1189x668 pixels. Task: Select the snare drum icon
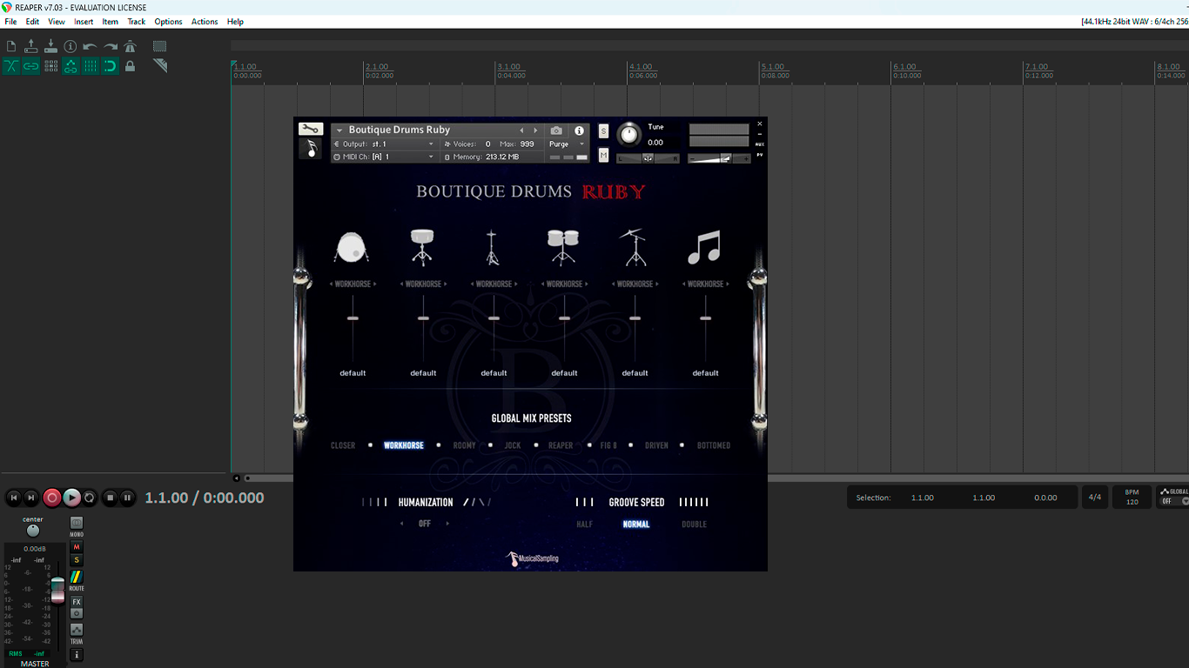[423, 247]
